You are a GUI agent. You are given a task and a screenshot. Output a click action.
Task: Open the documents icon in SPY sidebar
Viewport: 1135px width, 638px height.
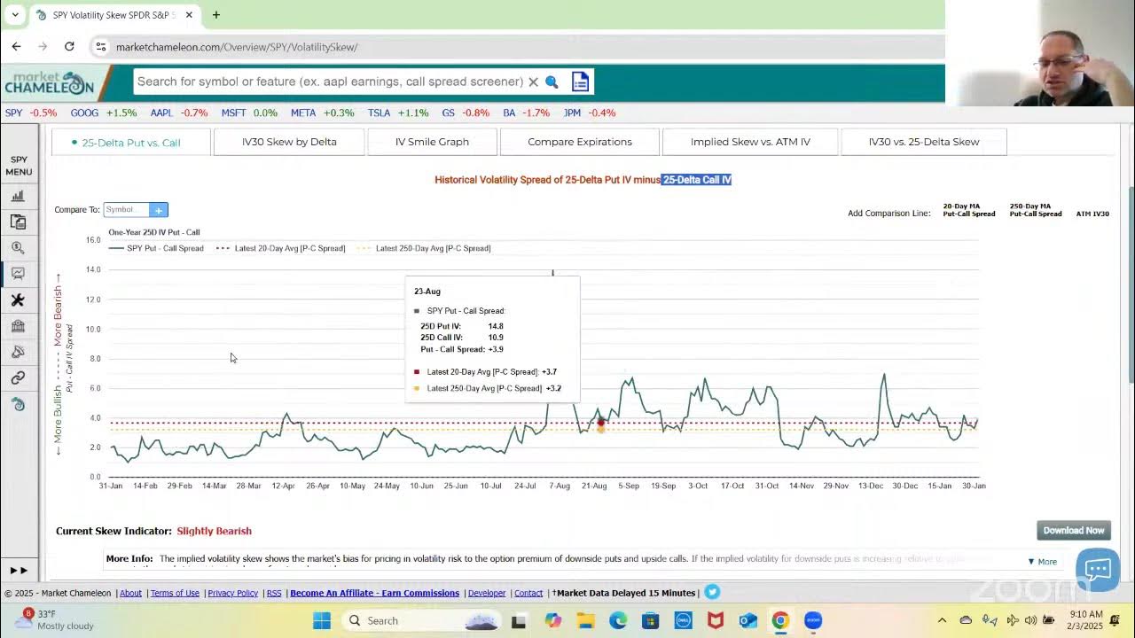point(18,222)
